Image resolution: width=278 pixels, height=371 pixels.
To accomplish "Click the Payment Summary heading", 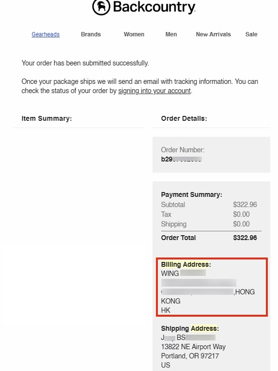I will (x=192, y=195).
